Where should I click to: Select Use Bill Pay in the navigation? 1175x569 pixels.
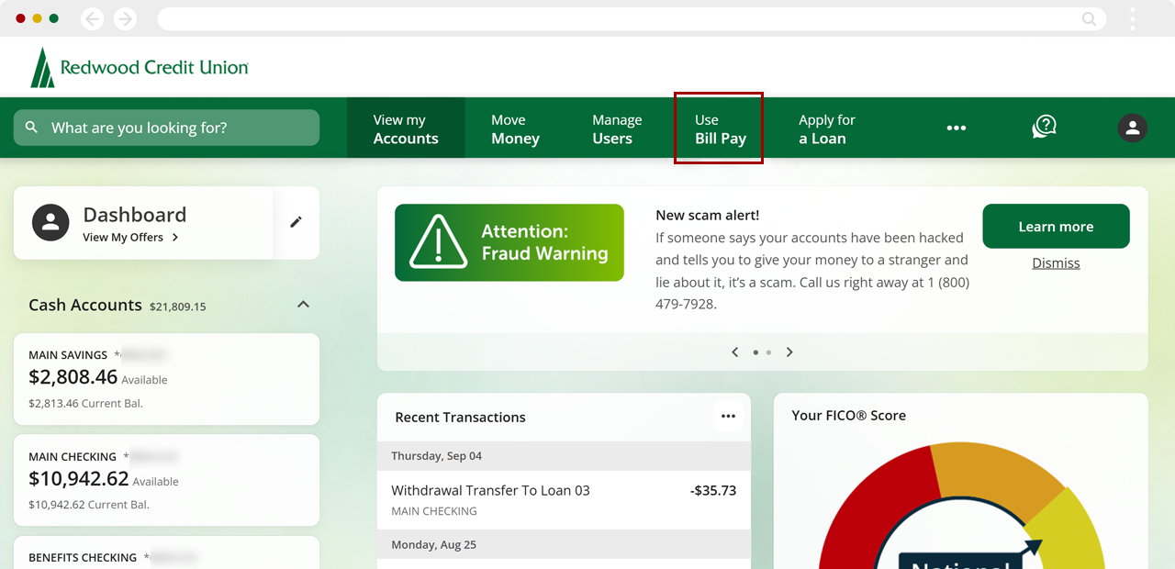click(x=719, y=128)
